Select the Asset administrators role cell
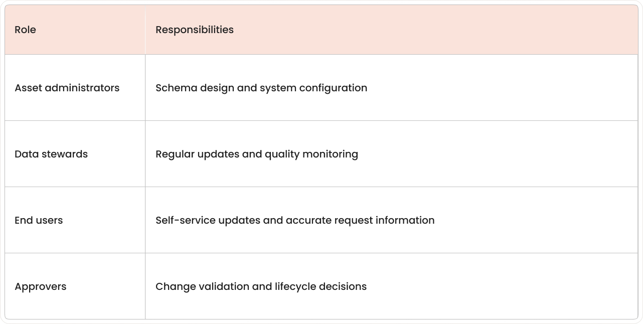The image size is (643, 324). click(67, 88)
